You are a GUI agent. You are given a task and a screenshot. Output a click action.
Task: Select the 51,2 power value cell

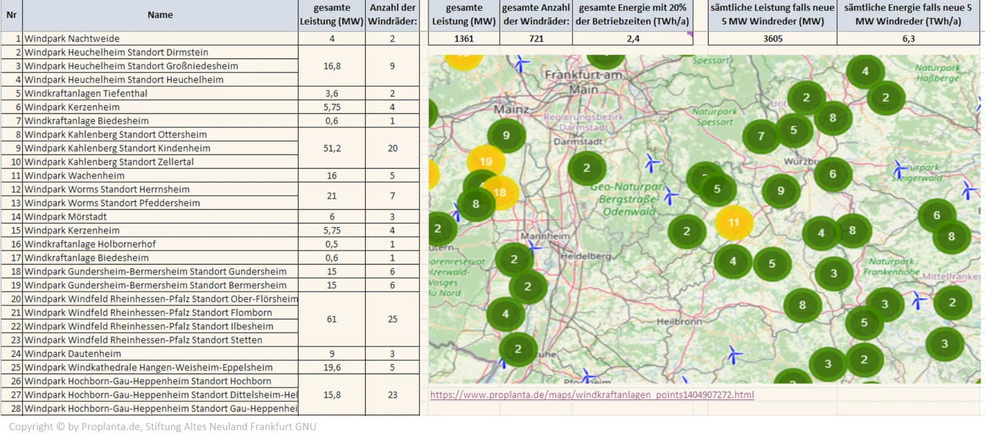click(332, 148)
